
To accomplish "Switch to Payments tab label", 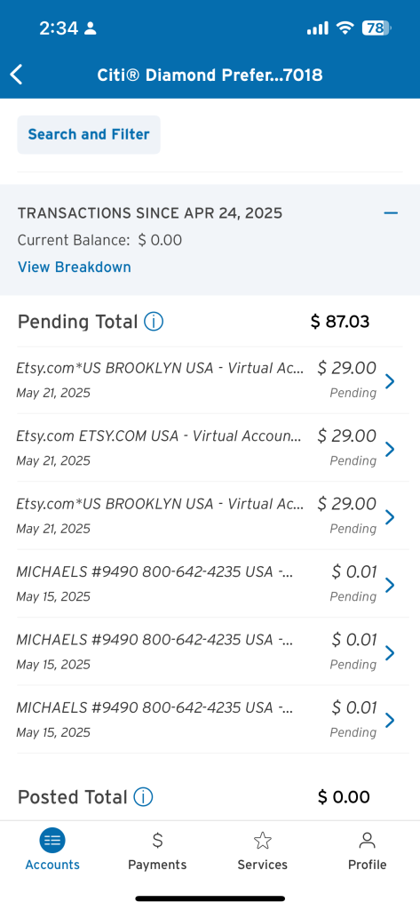I will tap(157, 864).
